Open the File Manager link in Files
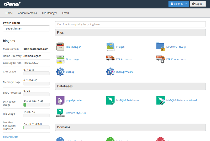The width and height of the screenshot is (210, 141). 73,47
